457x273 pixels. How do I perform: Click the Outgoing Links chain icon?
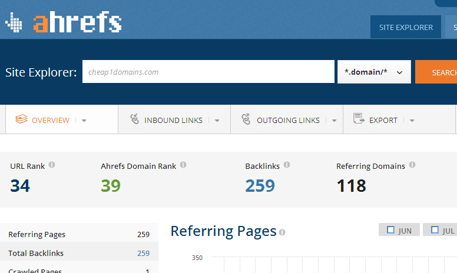coord(246,119)
